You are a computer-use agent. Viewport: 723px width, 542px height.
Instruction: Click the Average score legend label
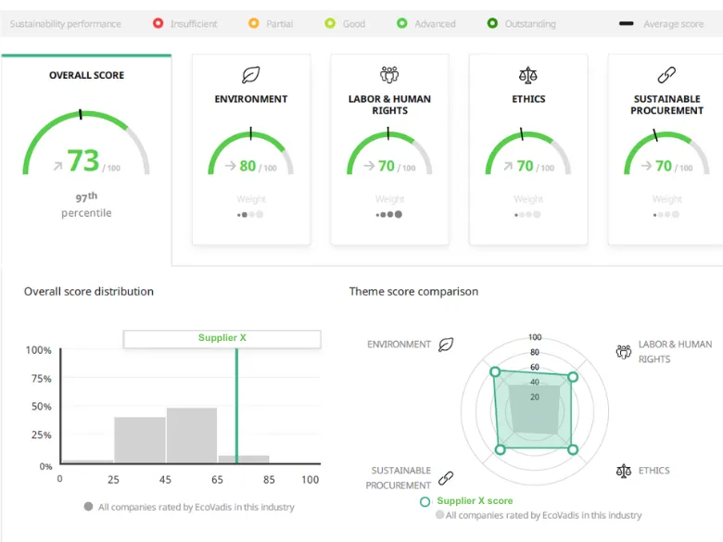point(674,23)
